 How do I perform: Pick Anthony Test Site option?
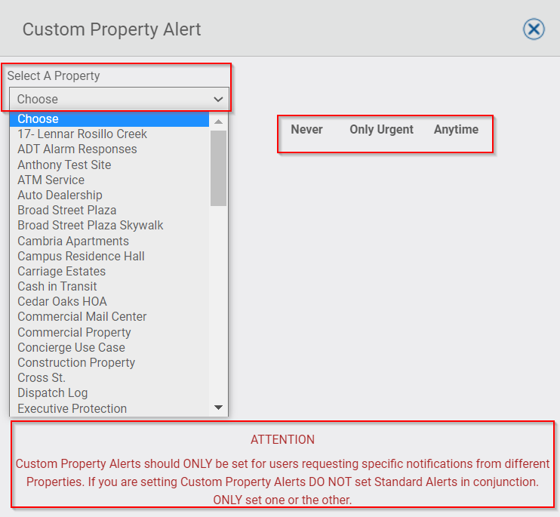[109, 165]
